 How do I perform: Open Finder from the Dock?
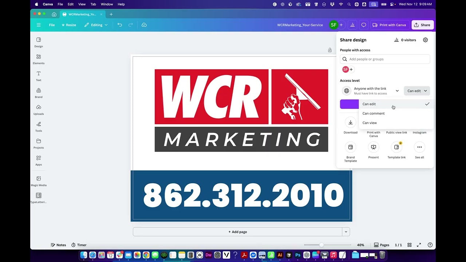pos(84,255)
